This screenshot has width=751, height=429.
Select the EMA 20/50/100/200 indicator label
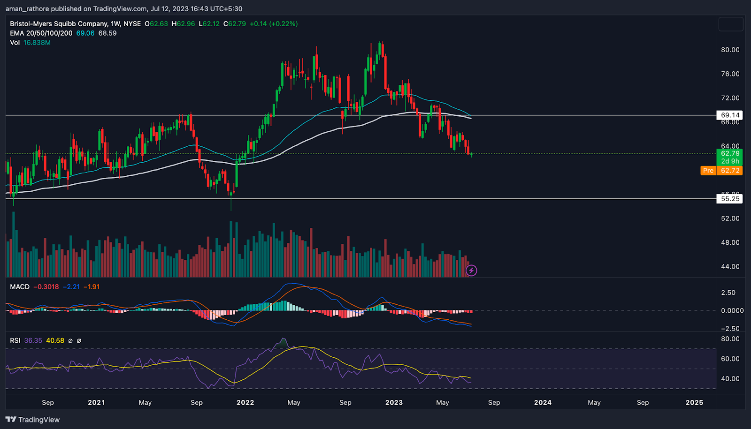coord(41,33)
